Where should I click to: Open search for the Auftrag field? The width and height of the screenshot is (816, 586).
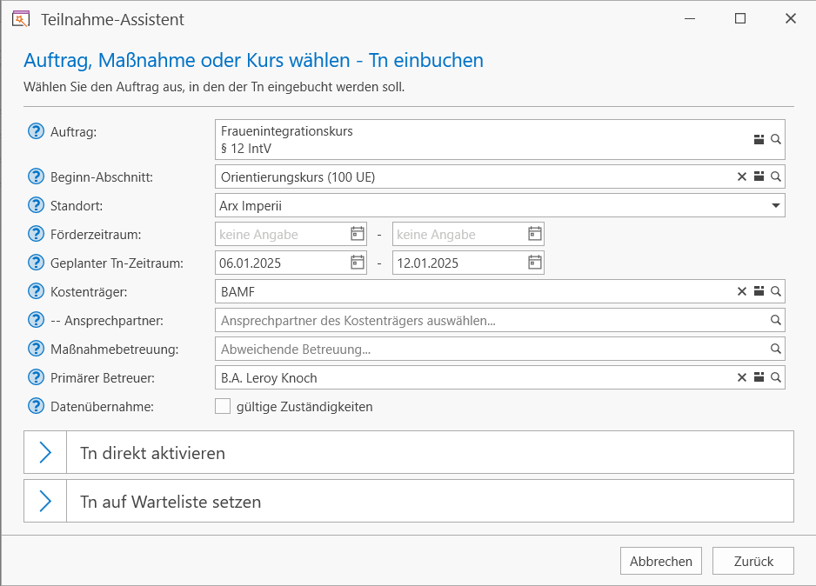pyautogui.click(x=776, y=139)
